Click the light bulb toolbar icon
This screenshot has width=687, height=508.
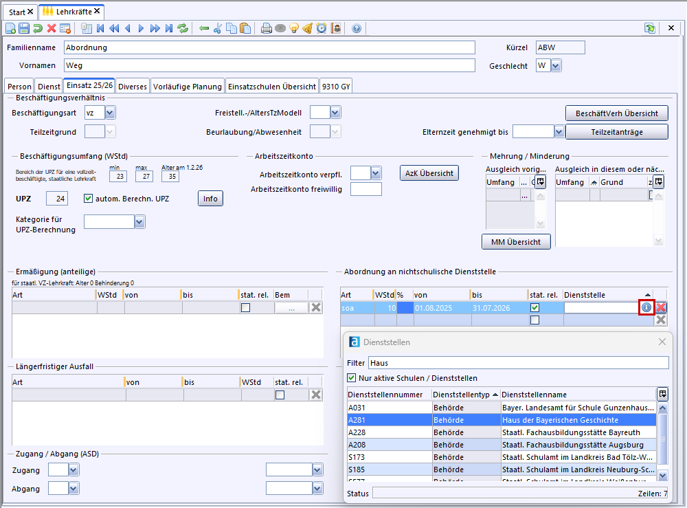pos(294,28)
